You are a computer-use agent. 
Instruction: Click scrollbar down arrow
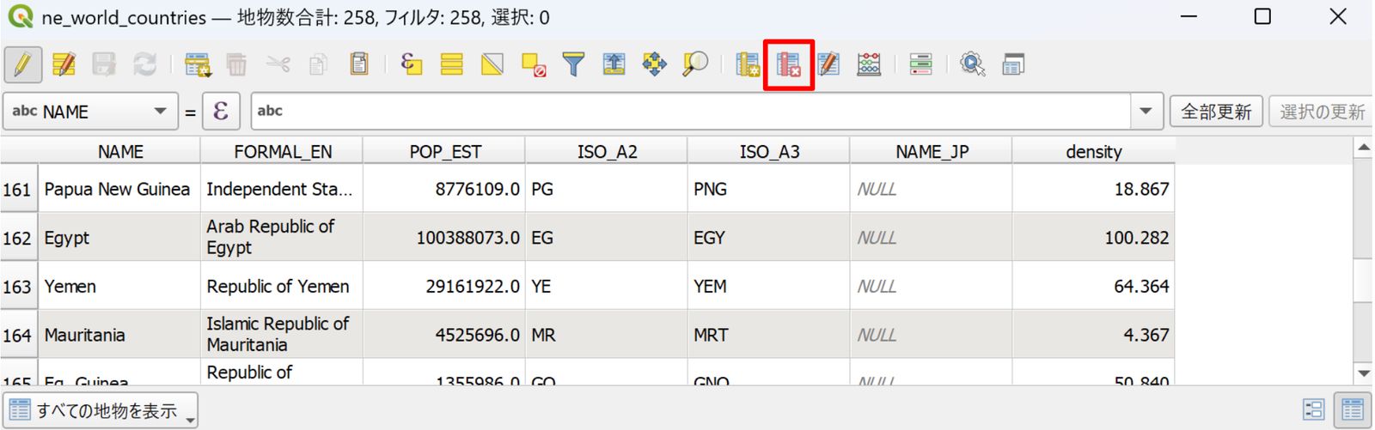[x=1363, y=373]
